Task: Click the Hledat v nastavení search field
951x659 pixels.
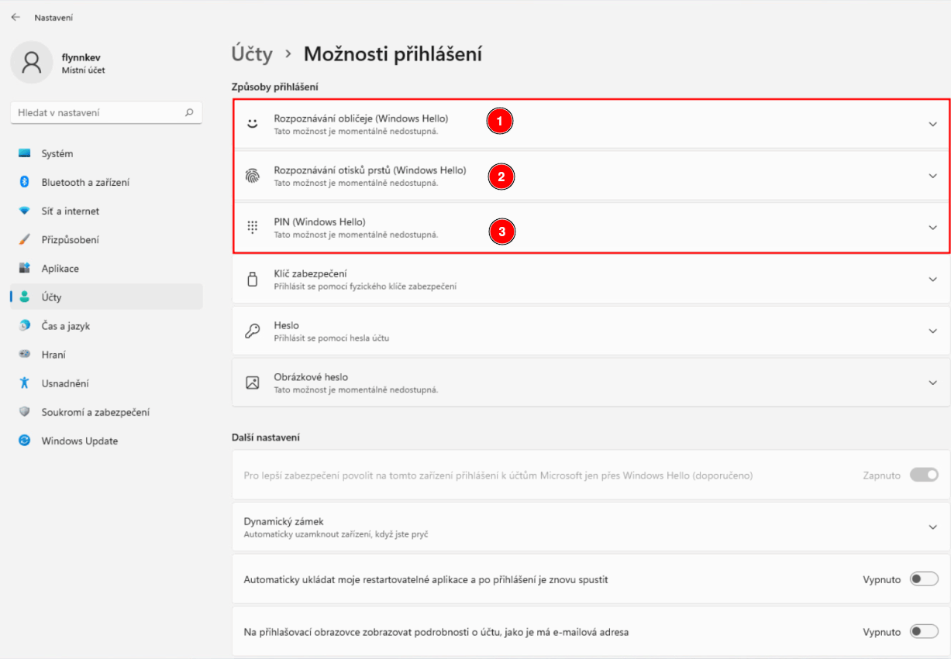Action: (97, 112)
